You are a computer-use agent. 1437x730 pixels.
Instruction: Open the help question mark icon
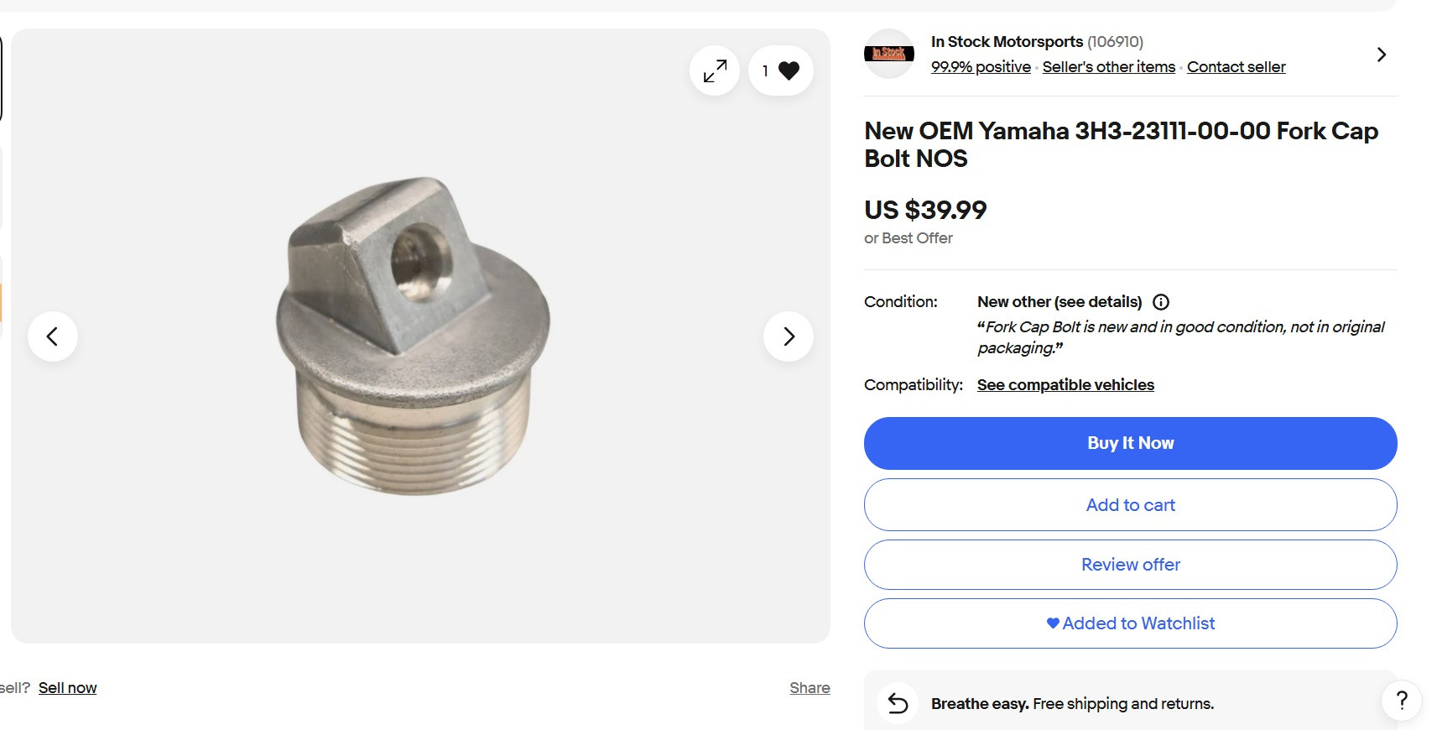tap(1402, 700)
